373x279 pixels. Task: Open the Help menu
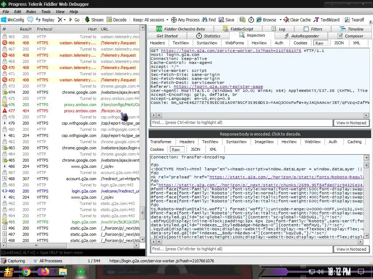74,12
